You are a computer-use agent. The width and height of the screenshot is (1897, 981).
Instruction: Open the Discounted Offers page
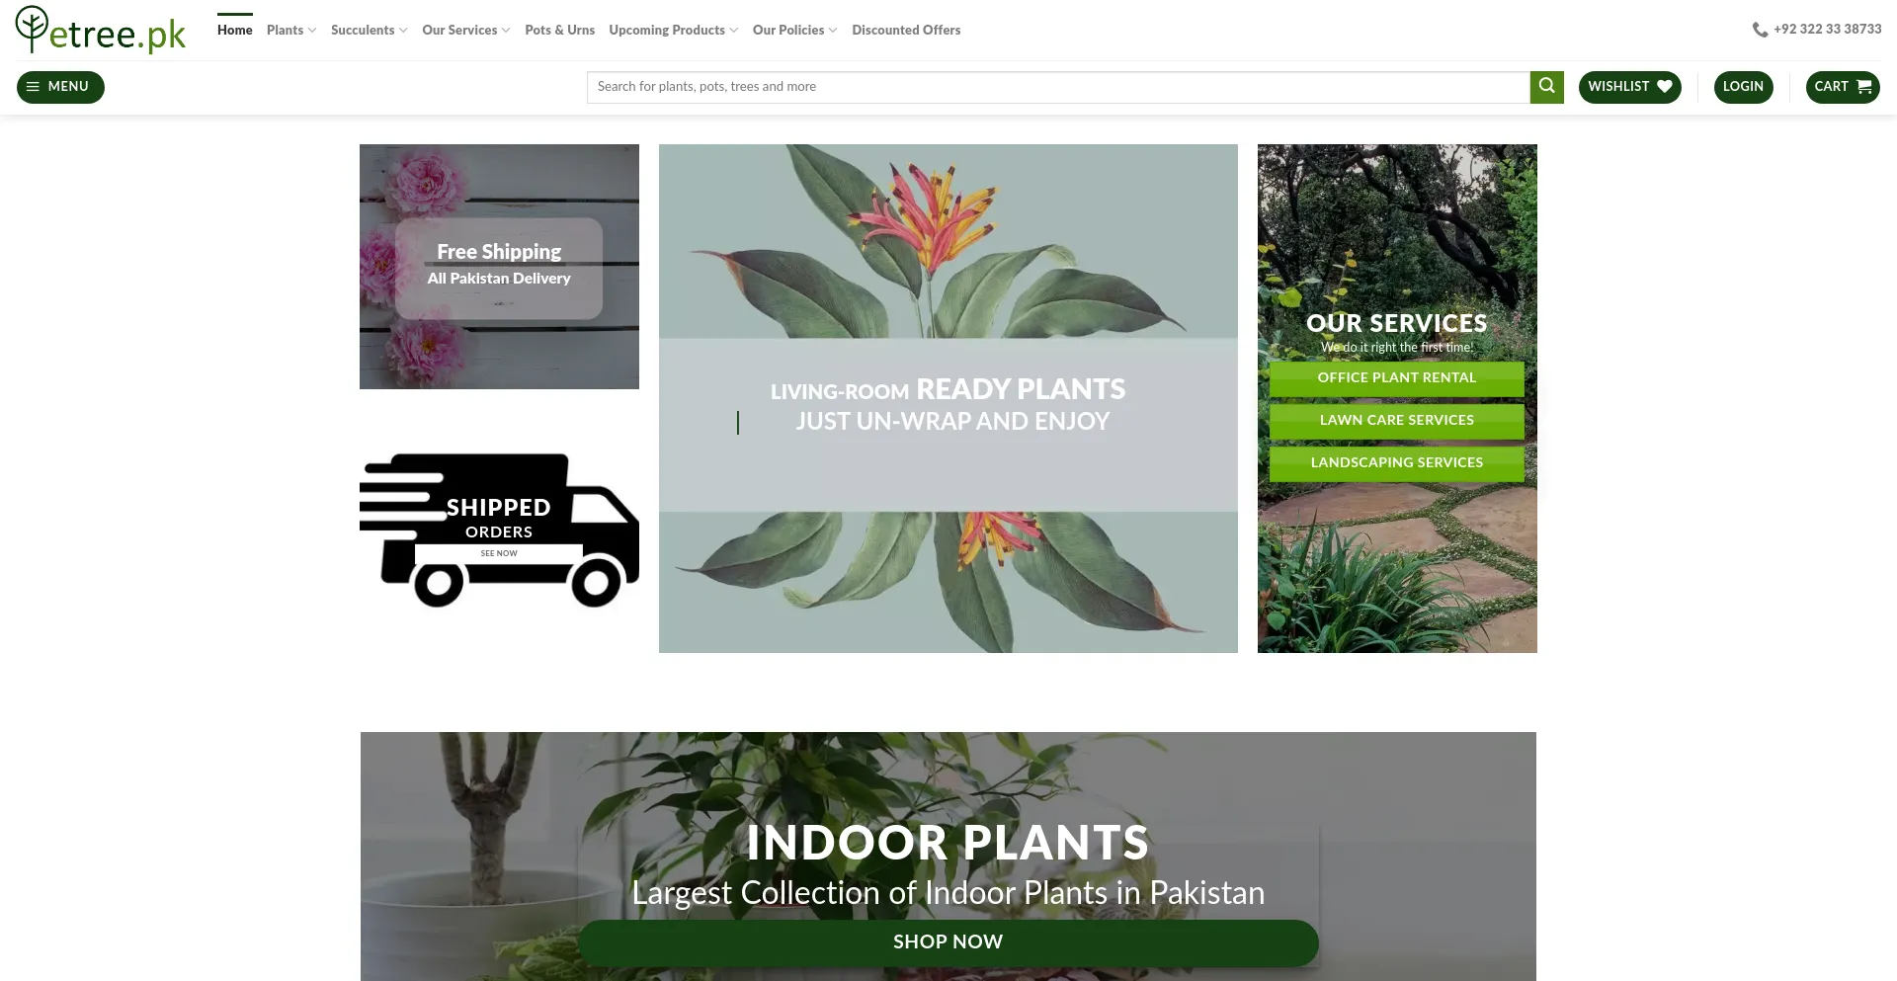(905, 30)
